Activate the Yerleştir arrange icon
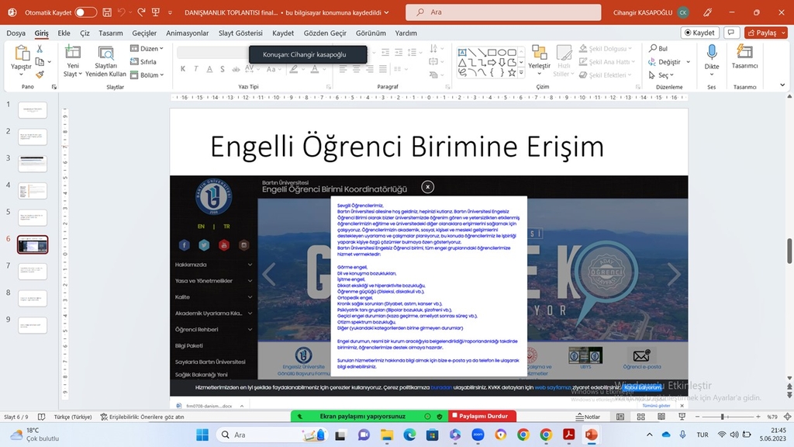The width and height of the screenshot is (794, 447). (x=539, y=53)
